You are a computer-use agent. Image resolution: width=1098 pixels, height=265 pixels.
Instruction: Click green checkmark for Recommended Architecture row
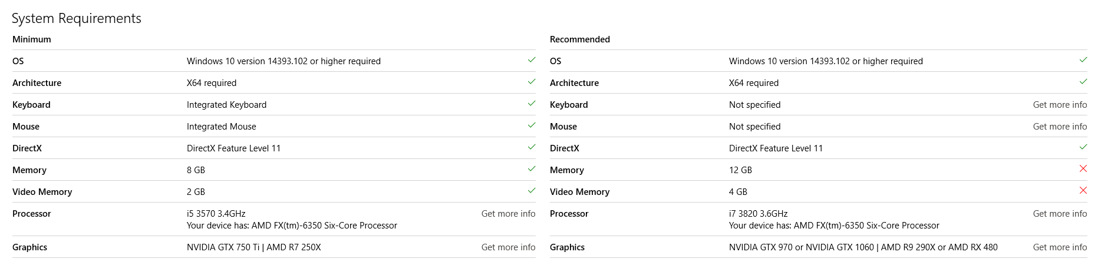click(1083, 82)
